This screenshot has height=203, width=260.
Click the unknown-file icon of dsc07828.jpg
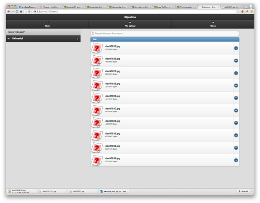(x=97, y=86)
